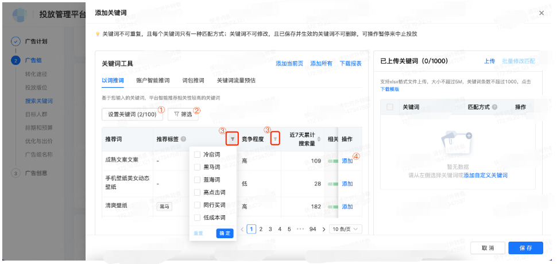Switch to the 以词推词 tab

point(113,80)
